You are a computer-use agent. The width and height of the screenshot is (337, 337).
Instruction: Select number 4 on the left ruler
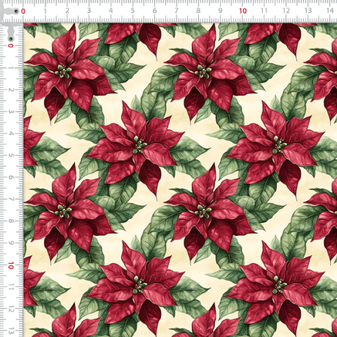(11, 133)
